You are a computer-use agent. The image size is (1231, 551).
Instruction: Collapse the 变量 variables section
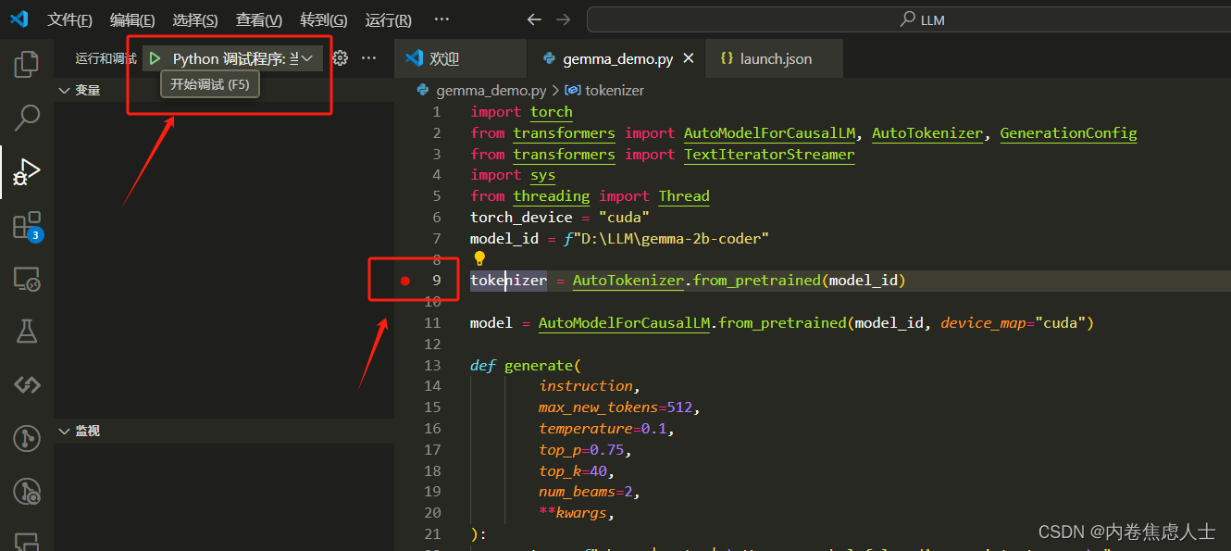63,90
